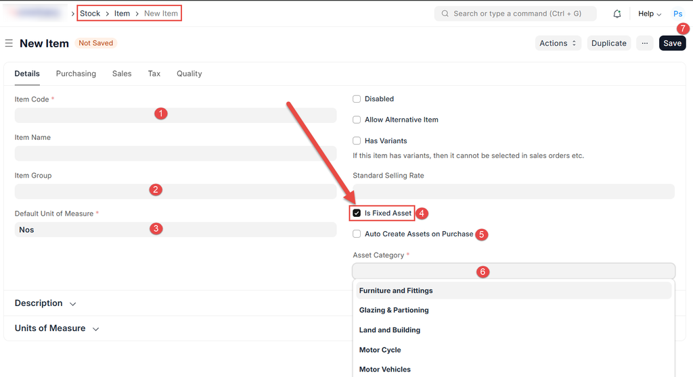
Task: Open the three-dots more options menu
Action: point(644,43)
